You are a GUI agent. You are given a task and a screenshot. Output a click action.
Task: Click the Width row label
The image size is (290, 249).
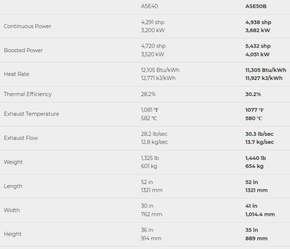12,210
